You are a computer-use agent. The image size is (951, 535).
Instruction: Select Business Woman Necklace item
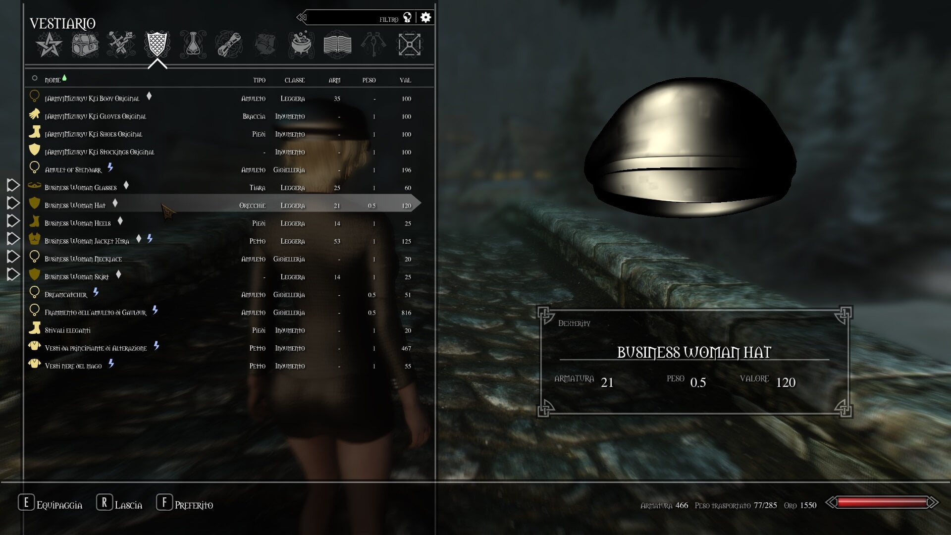[223, 259]
